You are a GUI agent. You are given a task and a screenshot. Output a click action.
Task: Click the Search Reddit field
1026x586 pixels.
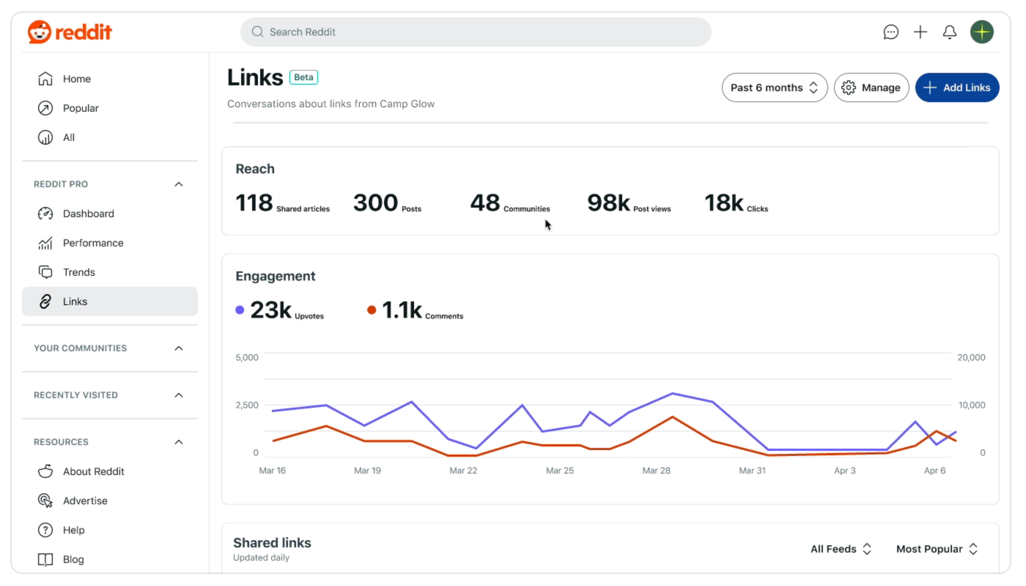[475, 32]
